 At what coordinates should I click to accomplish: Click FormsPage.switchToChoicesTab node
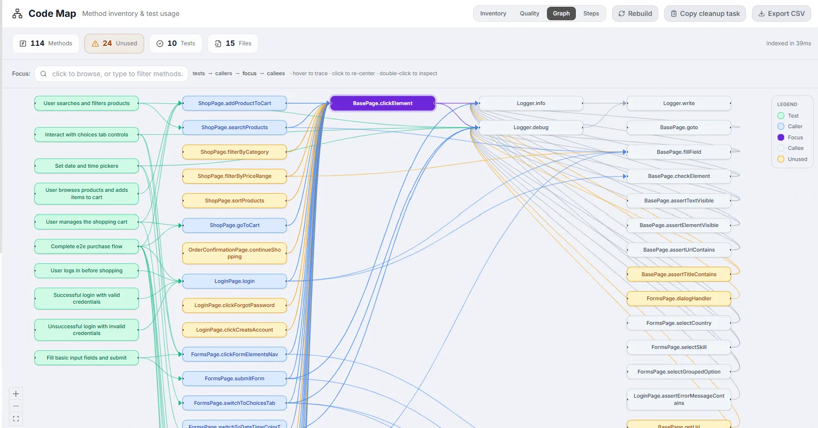click(234, 403)
